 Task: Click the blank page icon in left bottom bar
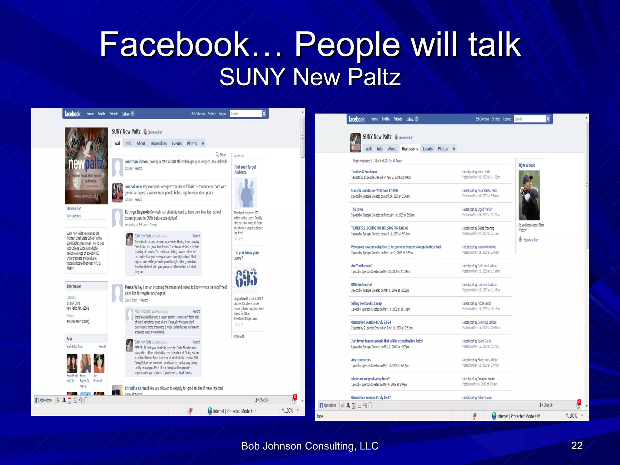point(86,400)
